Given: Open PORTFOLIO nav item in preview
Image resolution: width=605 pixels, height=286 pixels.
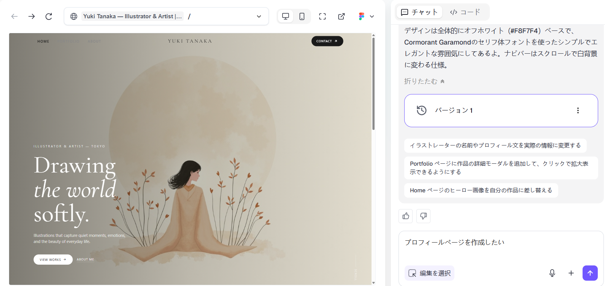Looking at the screenshot, I should 68,41.
